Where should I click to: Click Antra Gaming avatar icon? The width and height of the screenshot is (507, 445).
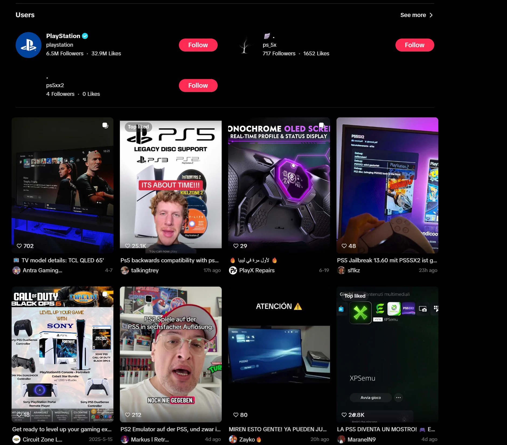[16, 270]
